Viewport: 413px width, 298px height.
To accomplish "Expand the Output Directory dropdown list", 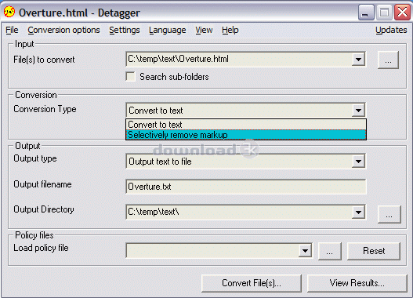I will (358, 212).
